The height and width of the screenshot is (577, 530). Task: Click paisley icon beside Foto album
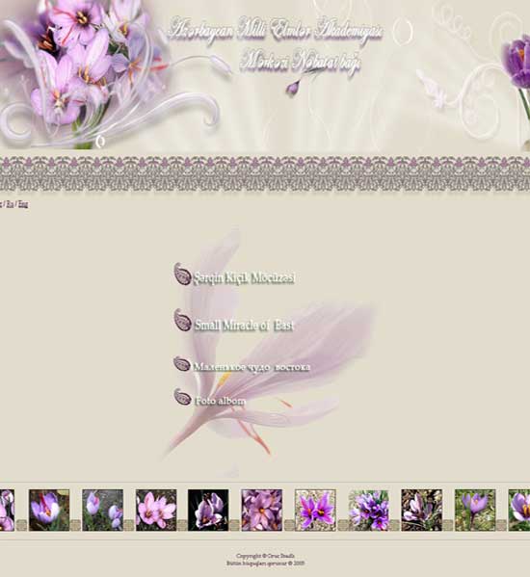(x=182, y=397)
